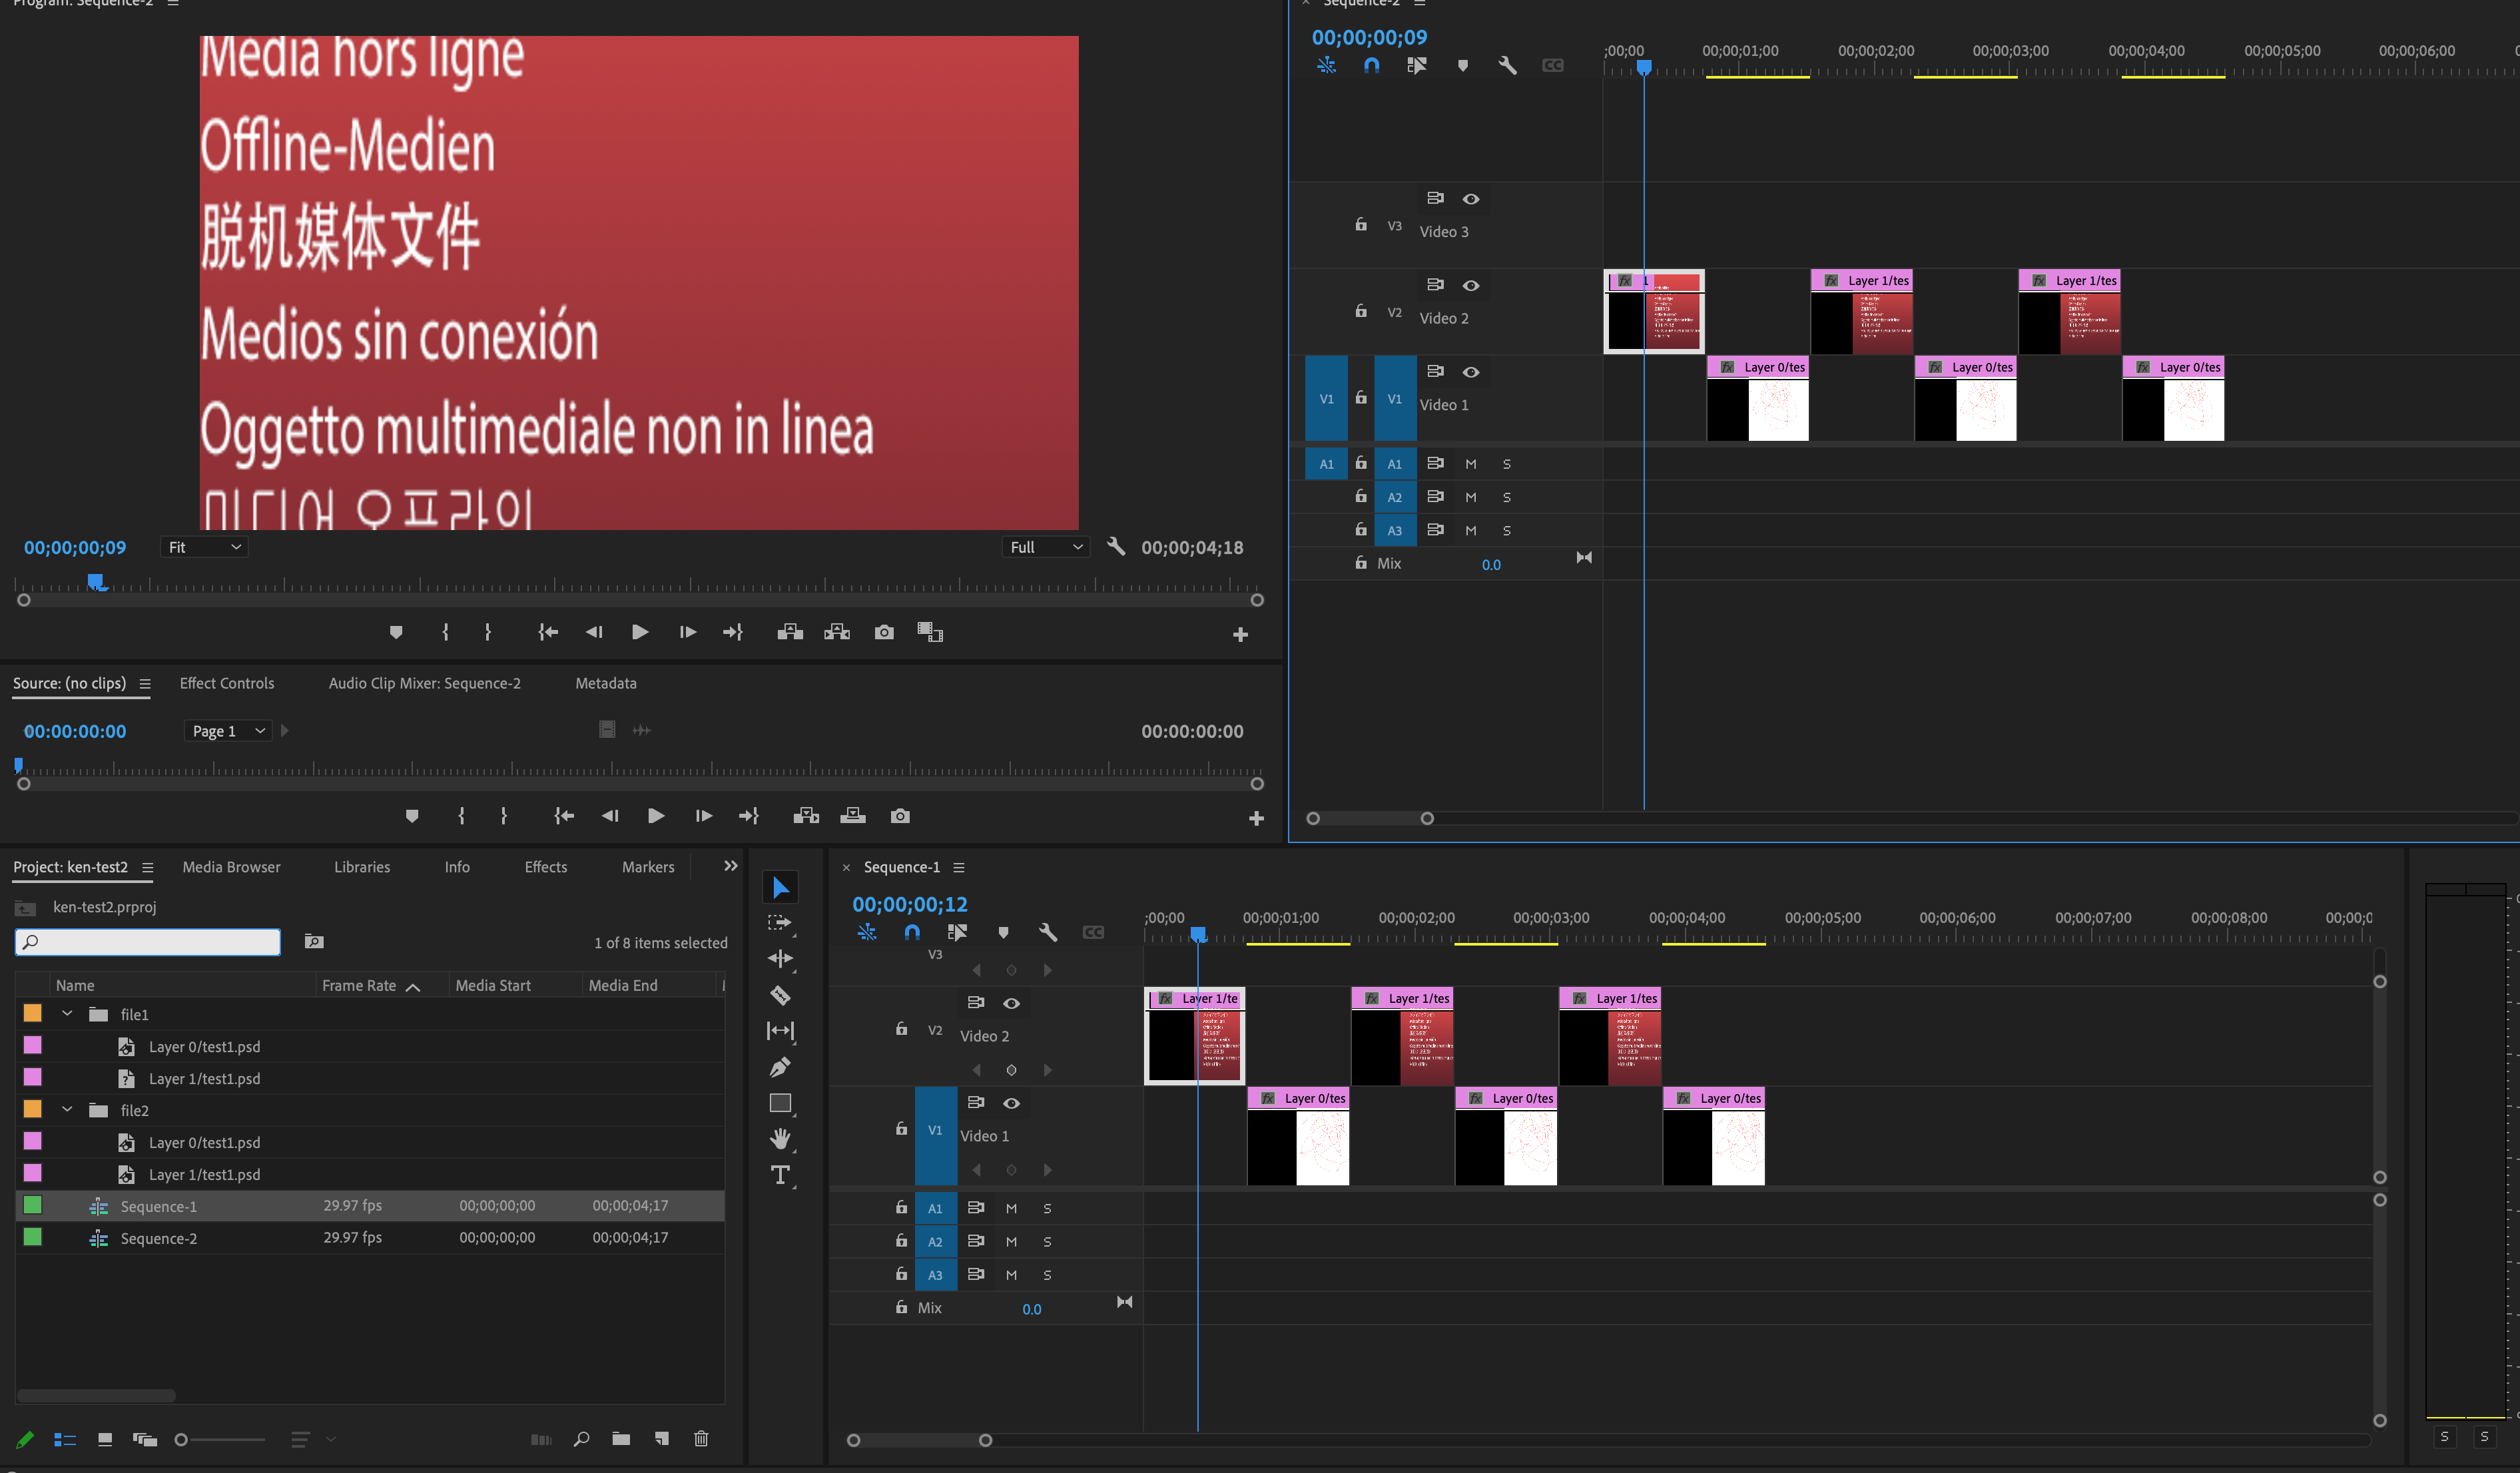Switch to the Metadata tab

tap(605, 683)
